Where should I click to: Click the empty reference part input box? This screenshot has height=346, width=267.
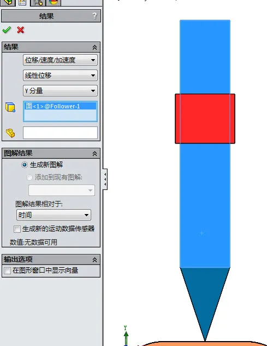pos(60,132)
